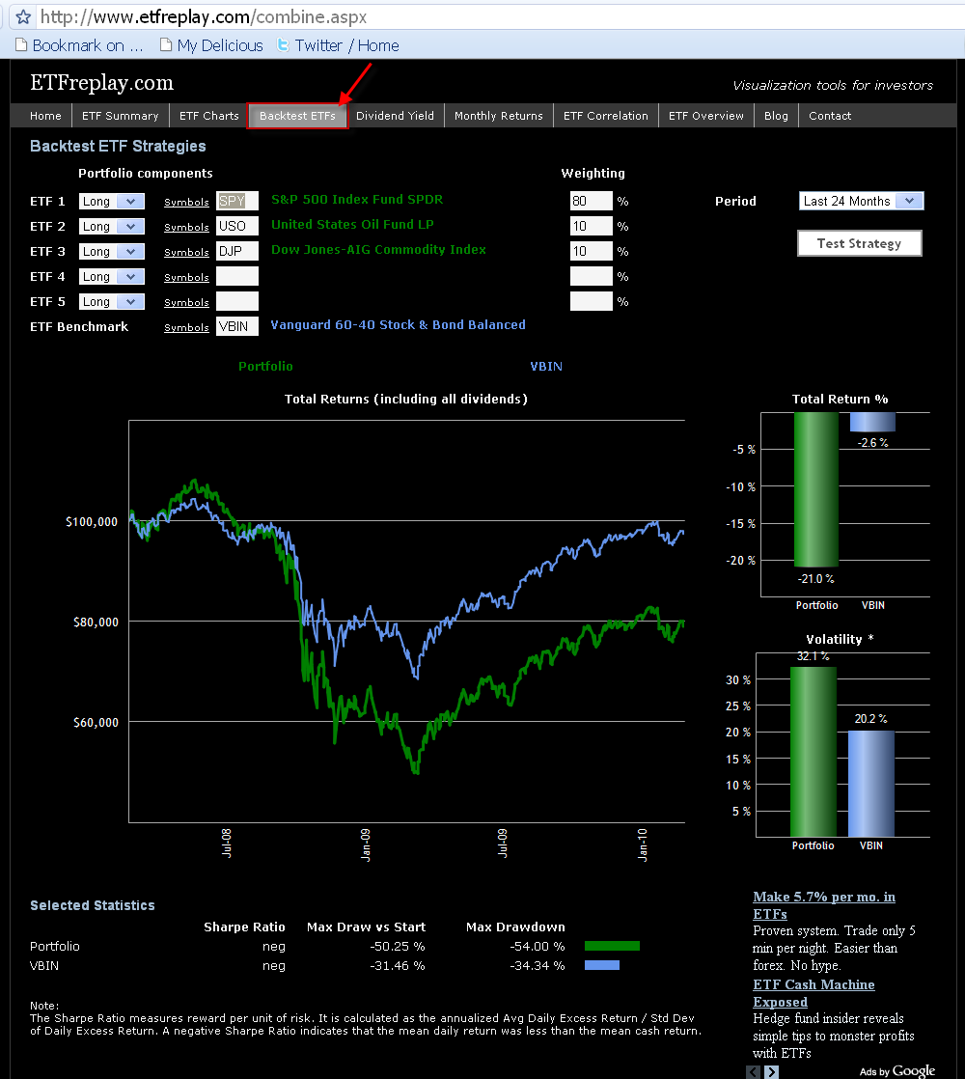Open the Home menu tab

[x=45, y=116]
